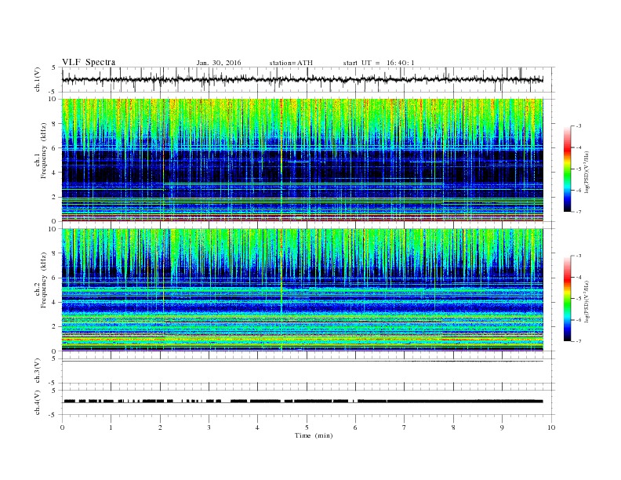Click the ch.1 colorbar 'log(PSD)(V²/Hz)' label
Screen dimensions: 621x480
pyautogui.click(x=587, y=173)
